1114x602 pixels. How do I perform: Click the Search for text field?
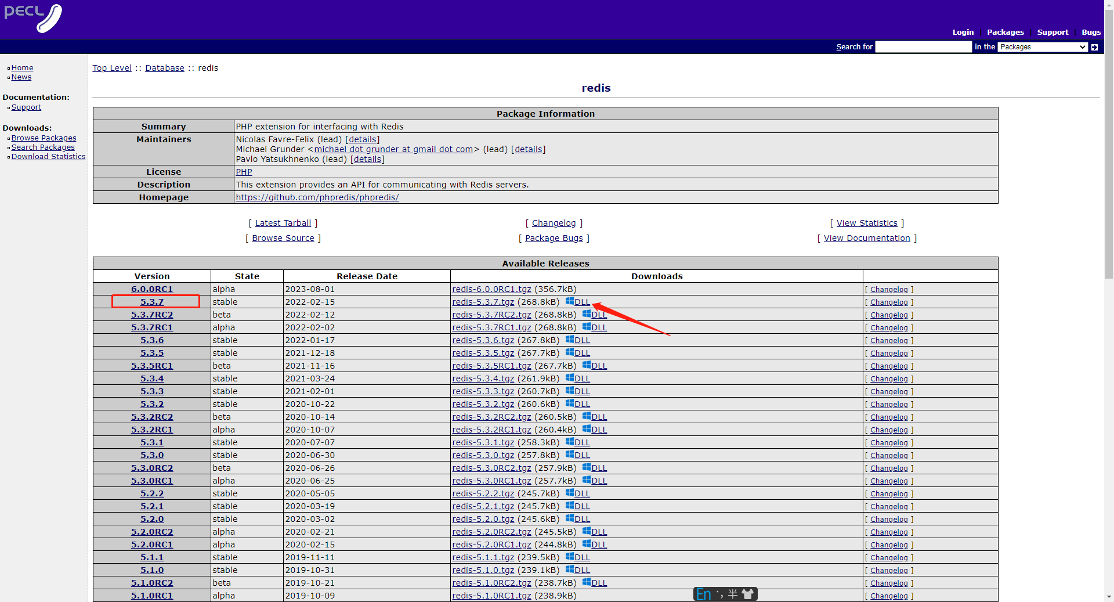923,47
